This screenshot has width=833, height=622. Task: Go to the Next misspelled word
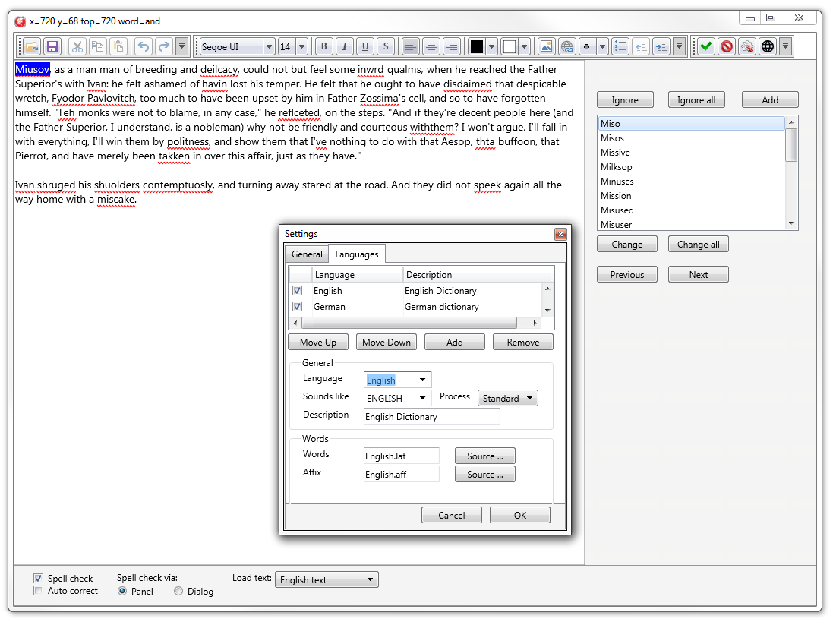pyautogui.click(x=698, y=275)
